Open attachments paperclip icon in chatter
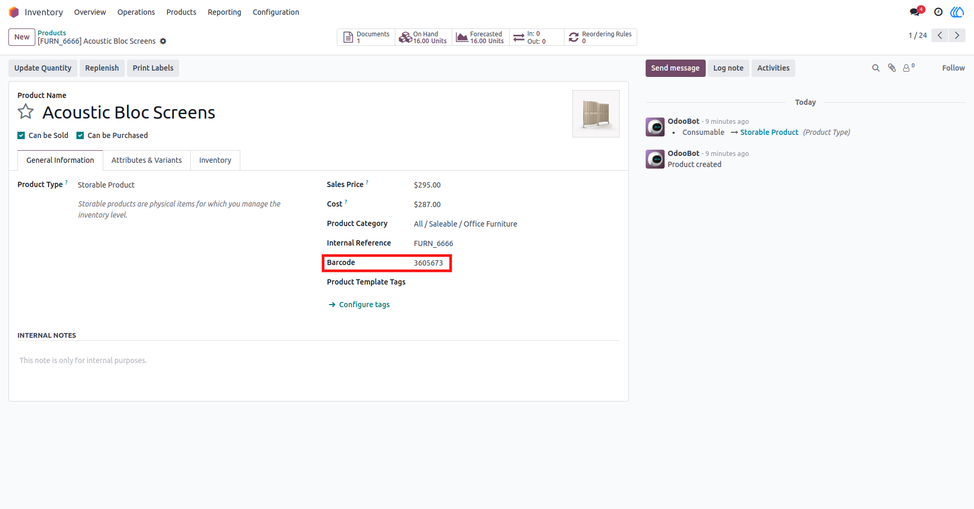This screenshot has height=509, width=974. tap(892, 68)
